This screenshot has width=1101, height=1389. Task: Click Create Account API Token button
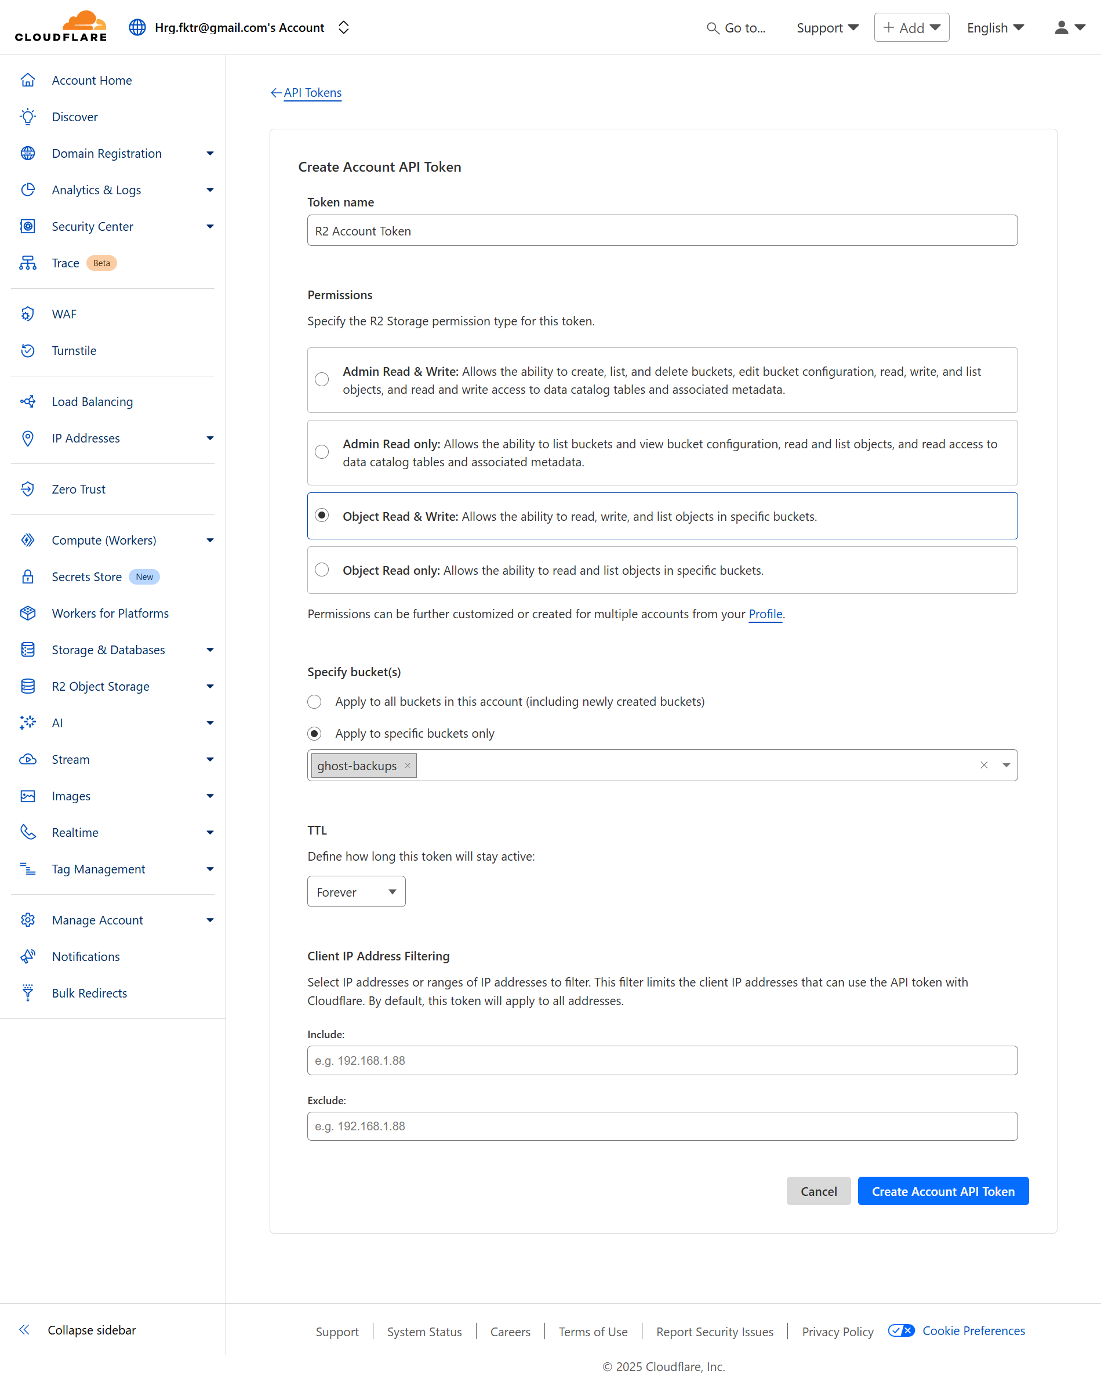coord(943,1191)
